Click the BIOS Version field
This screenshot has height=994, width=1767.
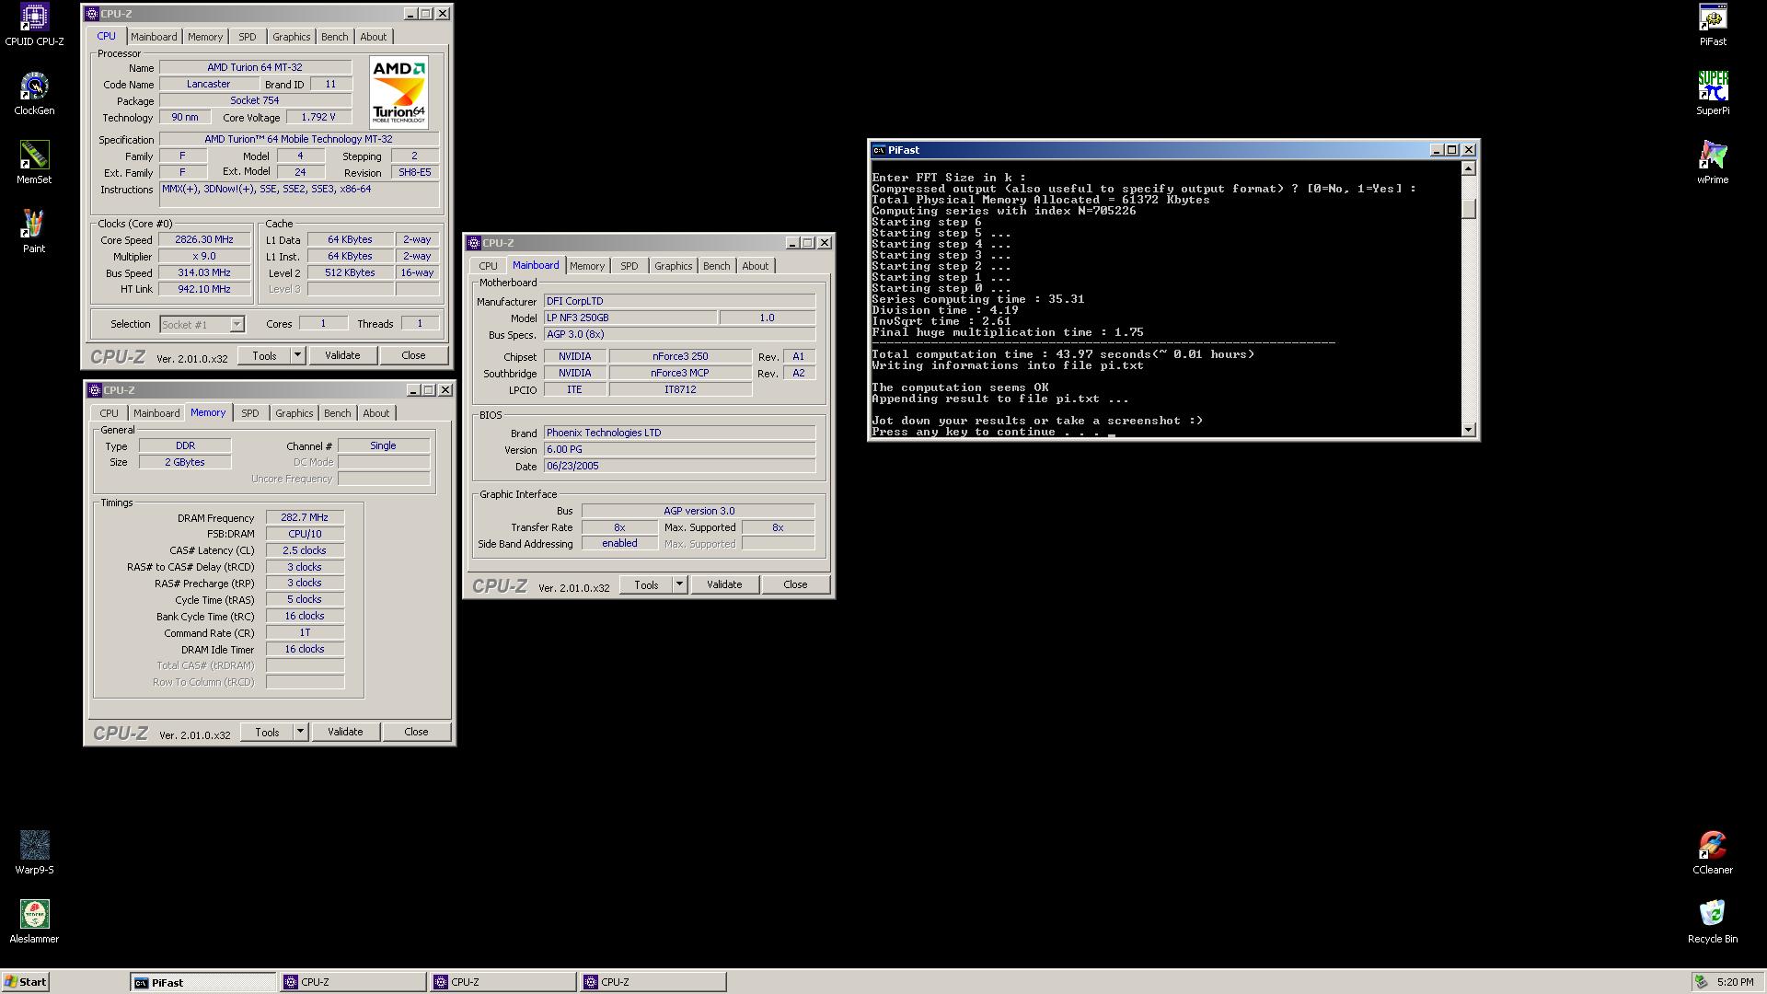[x=679, y=449]
